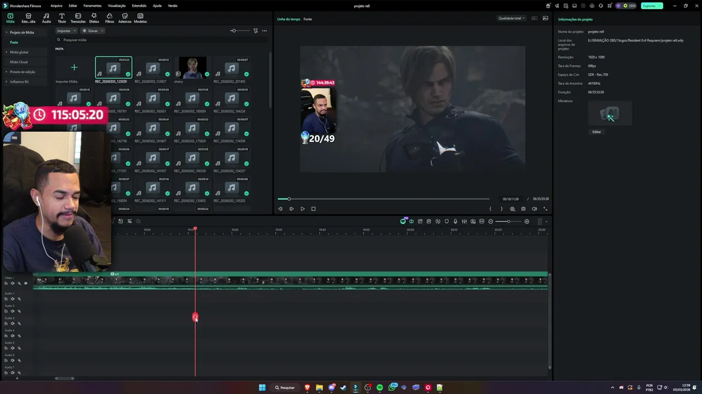This screenshot has height=394, width=702.
Task: Zoom out the timeline with minus icon
Action: point(491,221)
